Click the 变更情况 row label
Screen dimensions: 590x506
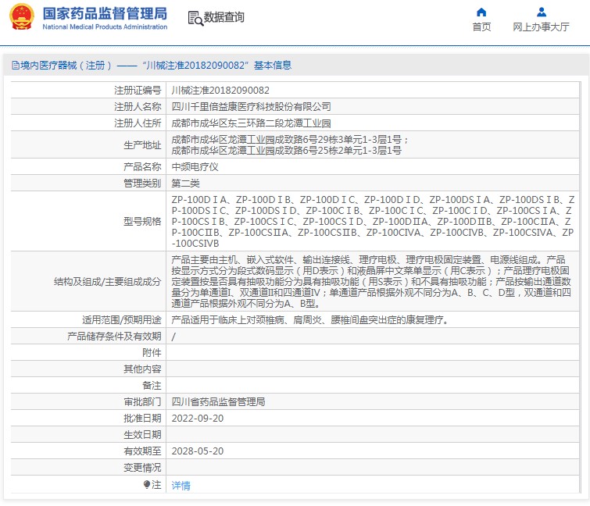(142, 468)
